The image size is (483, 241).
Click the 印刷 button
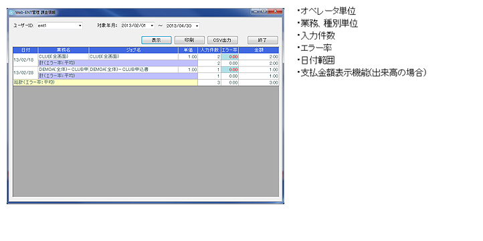[x=189, y=40]
